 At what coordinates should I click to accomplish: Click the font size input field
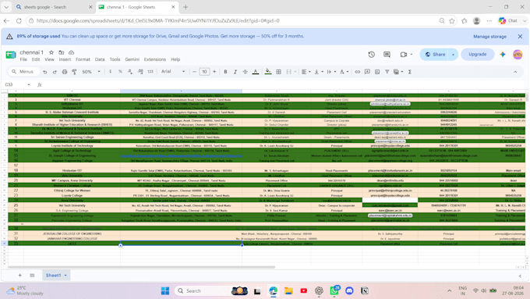tap(204, 72)
